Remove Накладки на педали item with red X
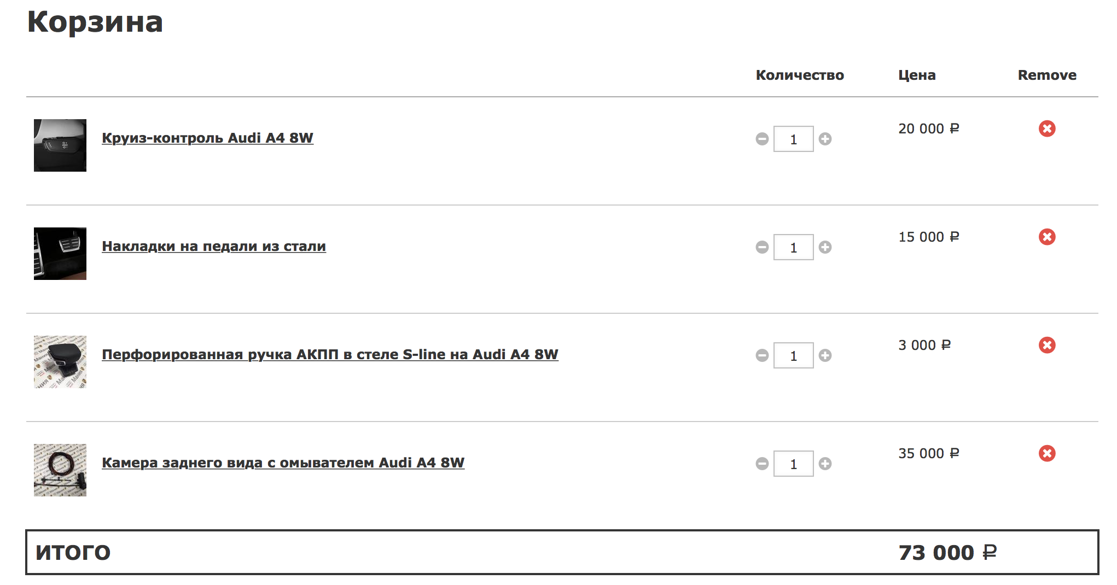Viewport: 1117px width, 585px height. [1047, 237]
